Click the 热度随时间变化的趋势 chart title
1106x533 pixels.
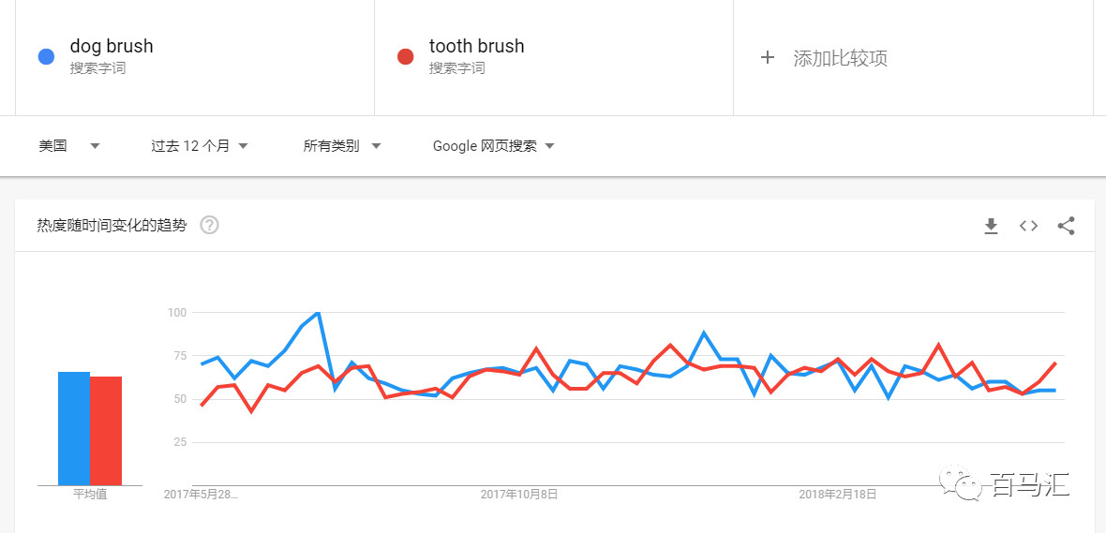112,225
